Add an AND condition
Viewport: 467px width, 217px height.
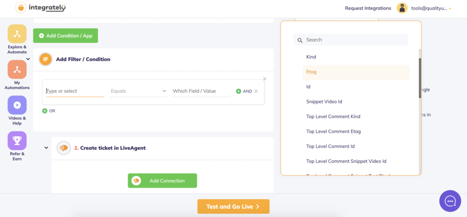244,91
